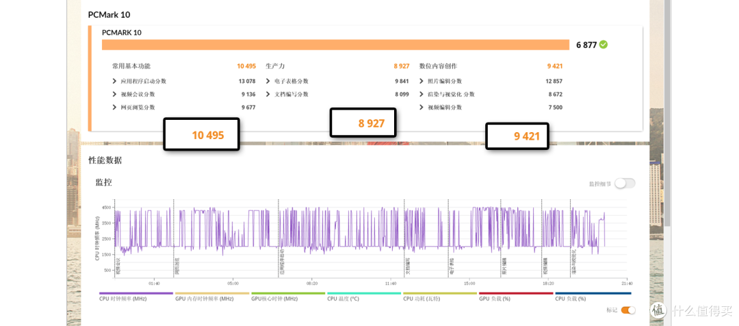
Task: Click the 9 841 spreadsheet score
Action: 402,81
